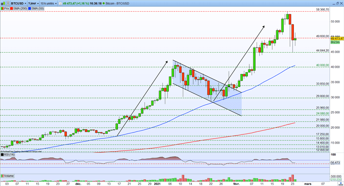Click the red SMA (200) color swatch

[11, 9]
